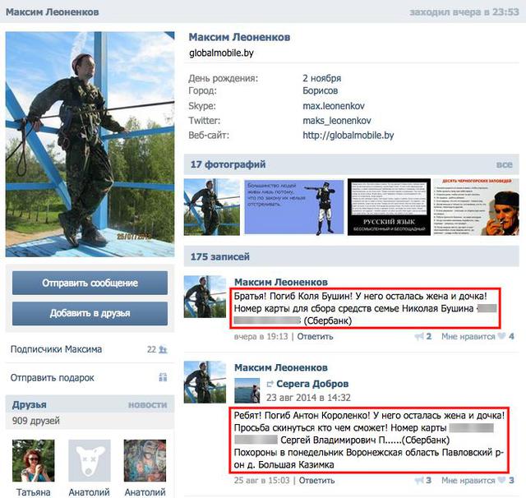Viewport: 526px width, 498px height.
Task: Click Ответить under the вчера в 19:13 post
Action: click(x=315, y=336)
